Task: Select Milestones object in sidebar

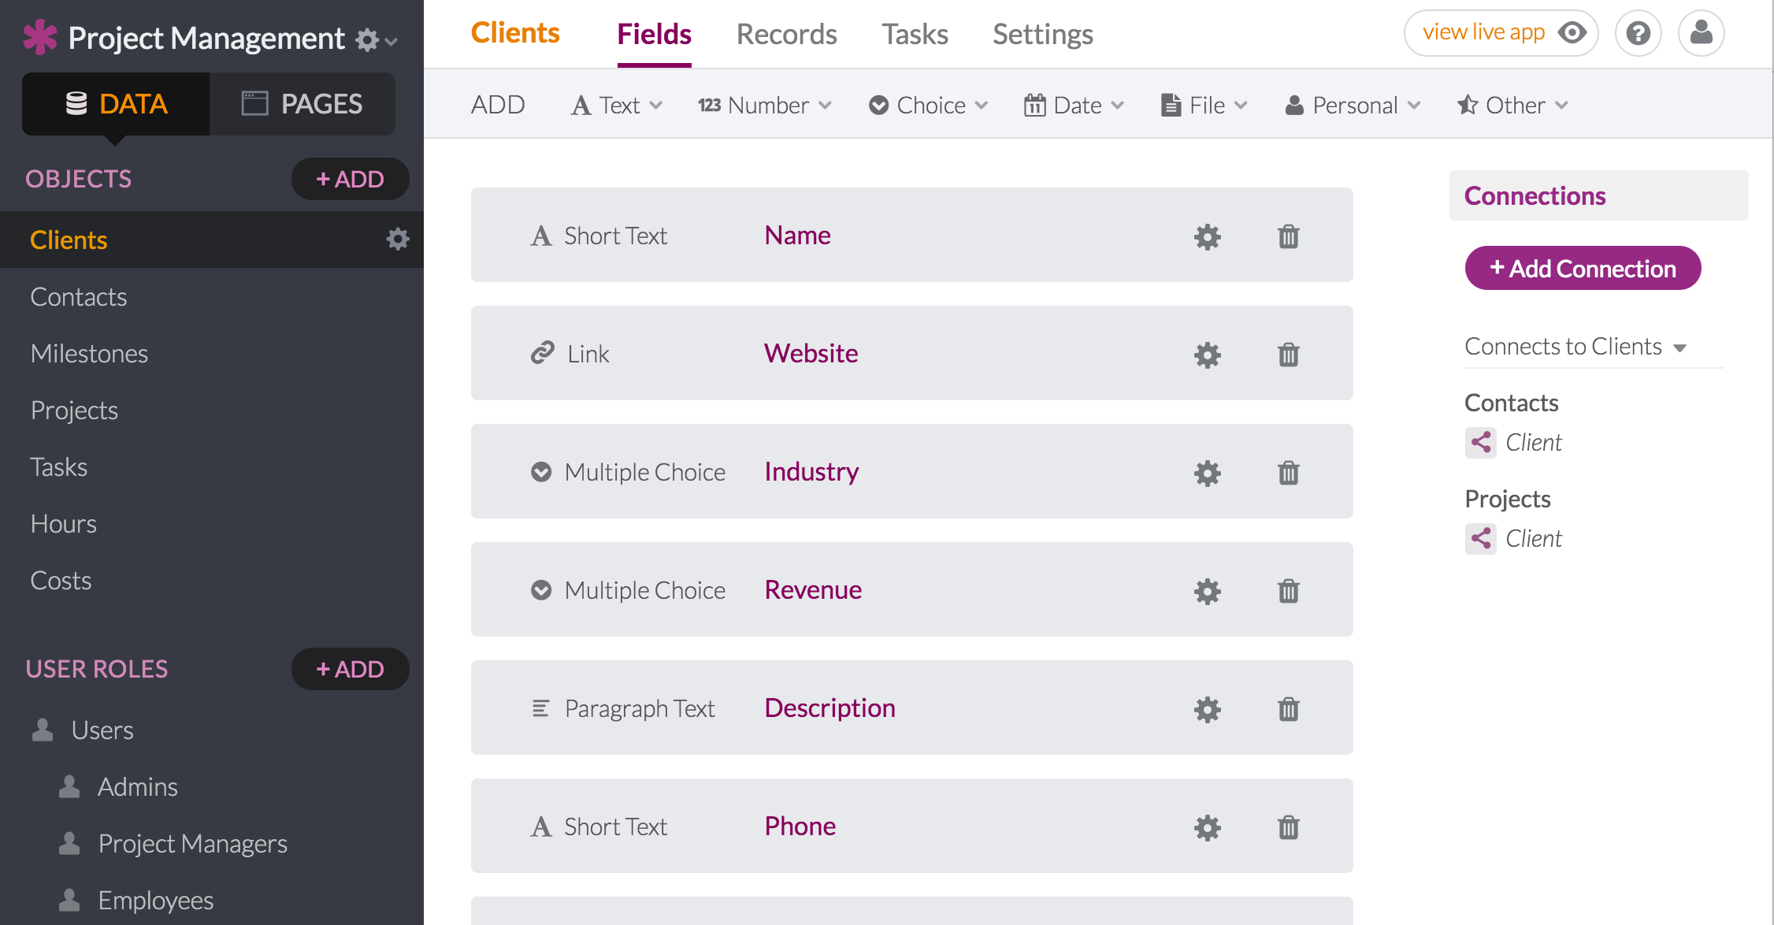Action: pyautogui.click(x=89, y=354)
